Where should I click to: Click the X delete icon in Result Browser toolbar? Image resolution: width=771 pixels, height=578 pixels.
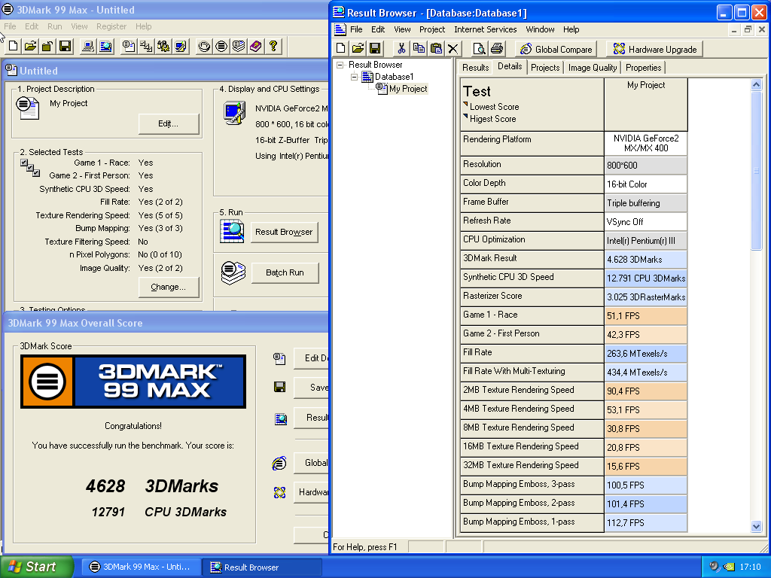pos(453,48)
